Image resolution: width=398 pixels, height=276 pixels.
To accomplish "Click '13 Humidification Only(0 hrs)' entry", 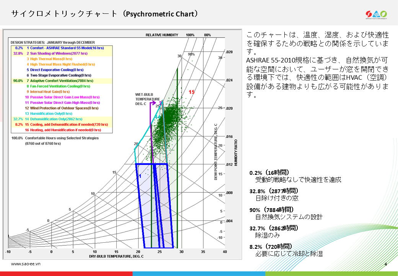I will click(x=49, y=113).
